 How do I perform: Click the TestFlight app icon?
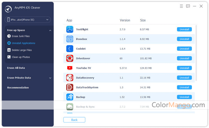[70, 29]
